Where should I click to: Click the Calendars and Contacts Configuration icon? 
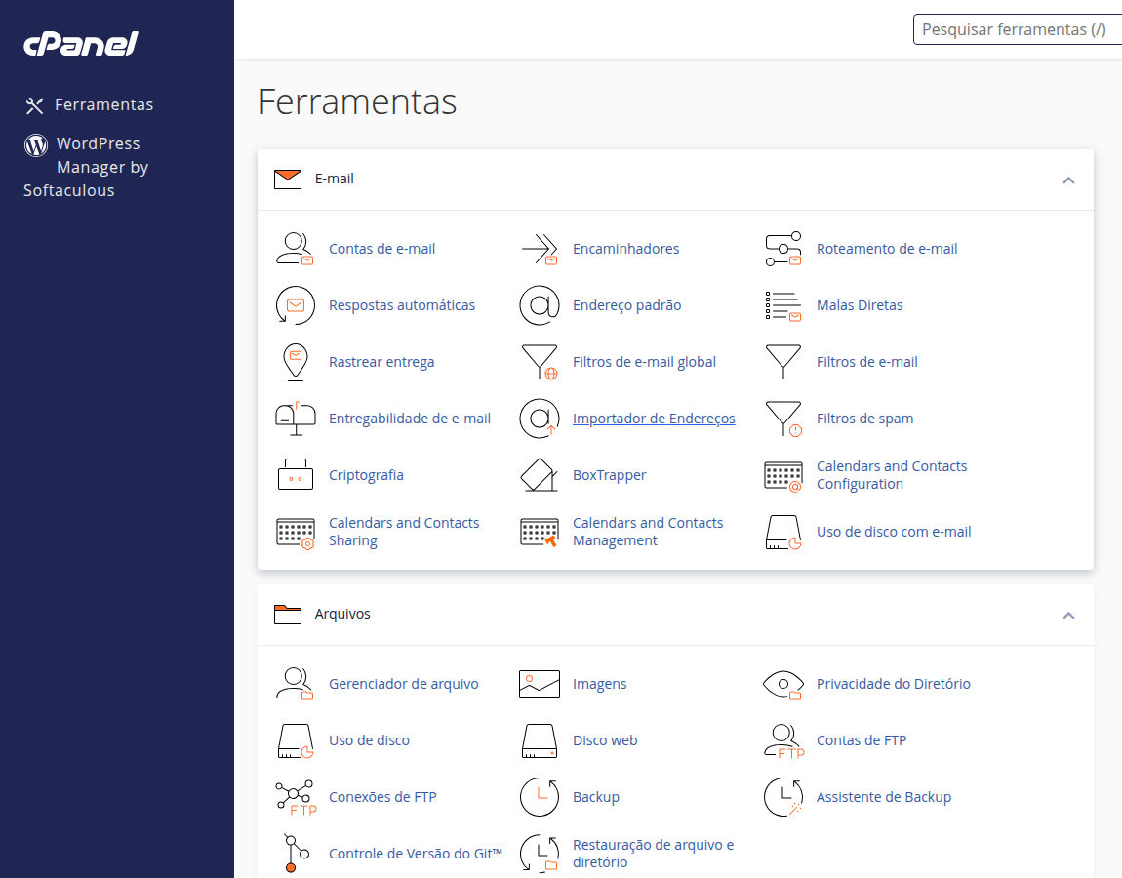(x=783, y=475)
